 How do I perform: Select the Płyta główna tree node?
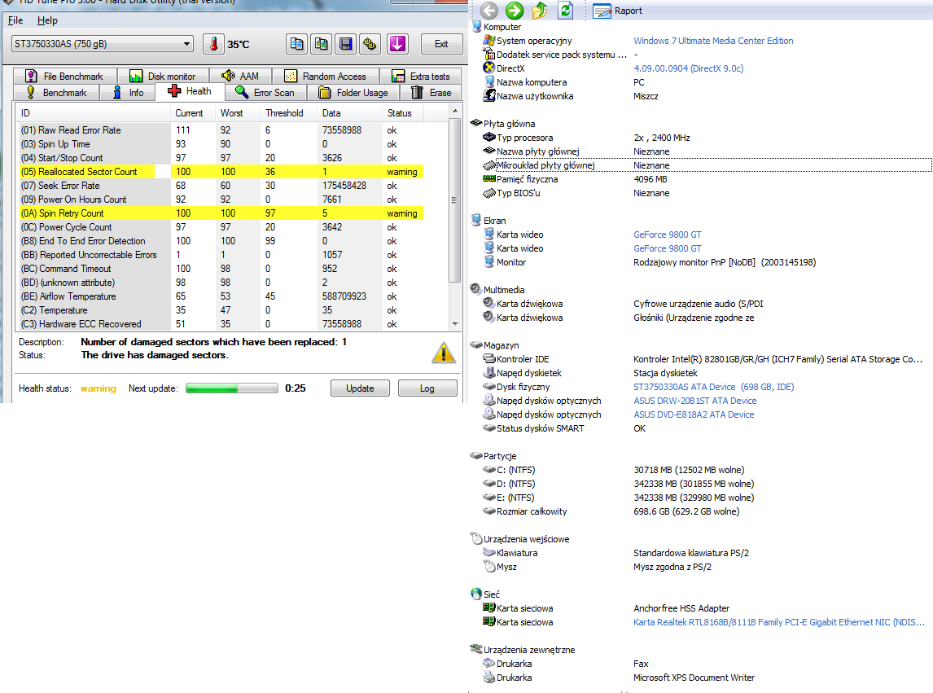click(503, 124)
